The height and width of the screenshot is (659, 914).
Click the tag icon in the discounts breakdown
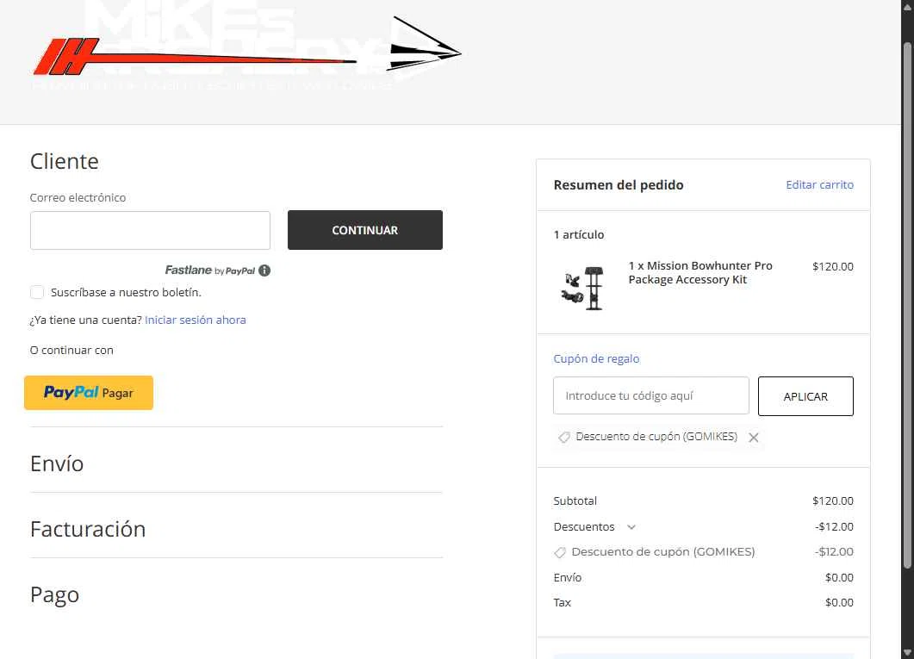click(x=560, y=552)
